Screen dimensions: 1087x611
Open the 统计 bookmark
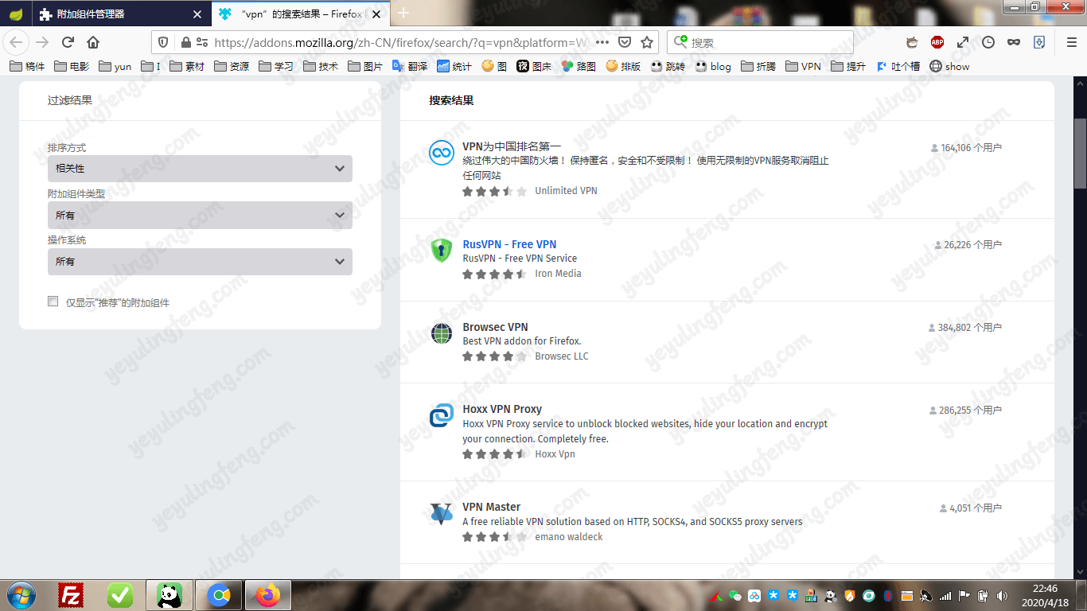pyautogui.click(x=454, y=66)
